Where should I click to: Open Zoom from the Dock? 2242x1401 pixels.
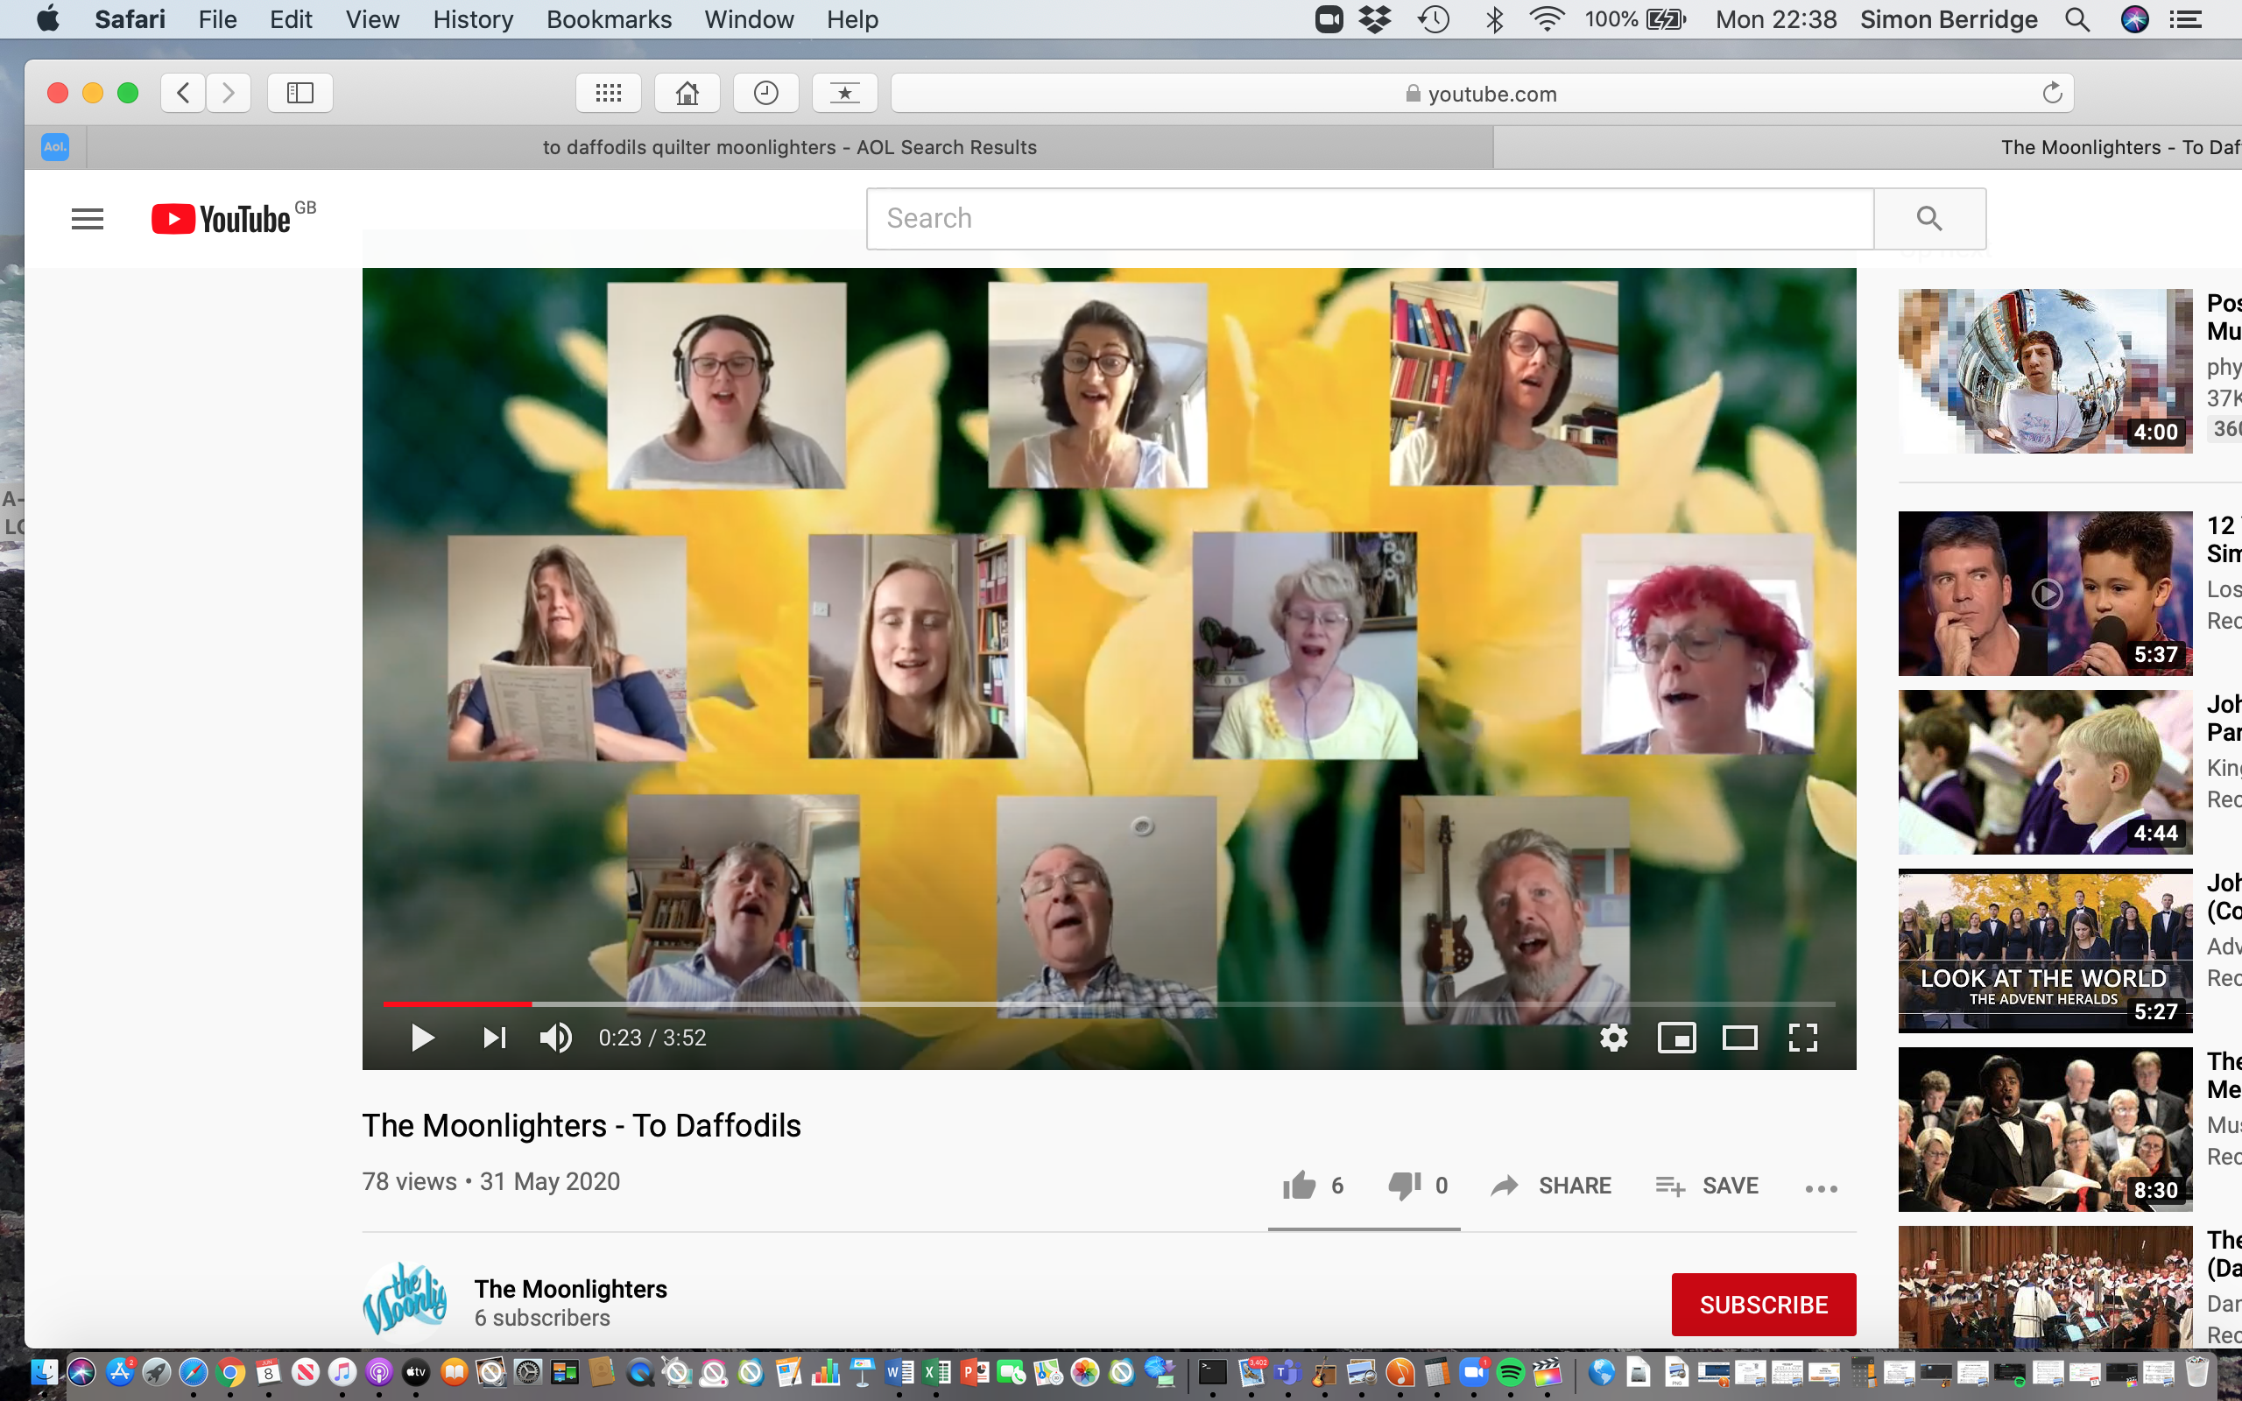(1474, 1372)
